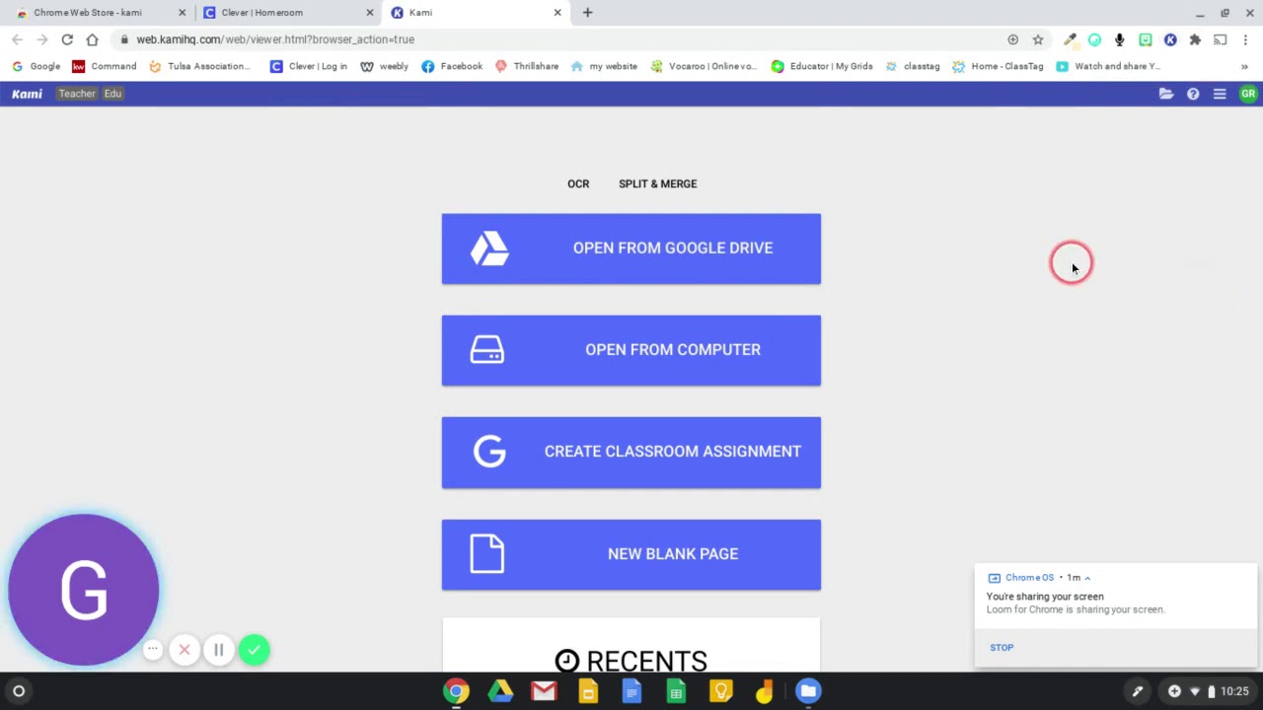Launch Google Chrome from the shelf

456,691
